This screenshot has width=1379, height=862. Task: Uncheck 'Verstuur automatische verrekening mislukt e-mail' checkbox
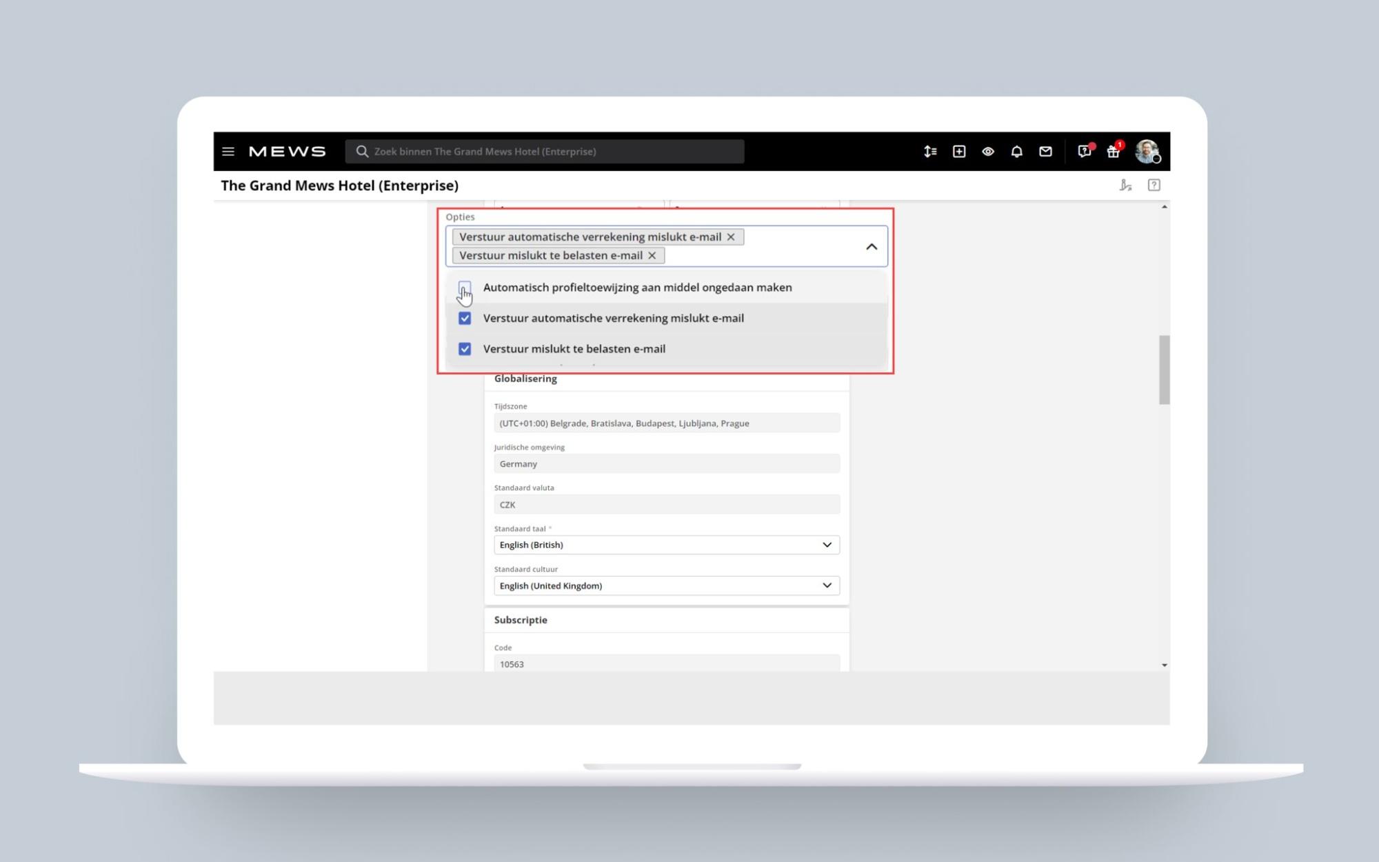(465, 319)
